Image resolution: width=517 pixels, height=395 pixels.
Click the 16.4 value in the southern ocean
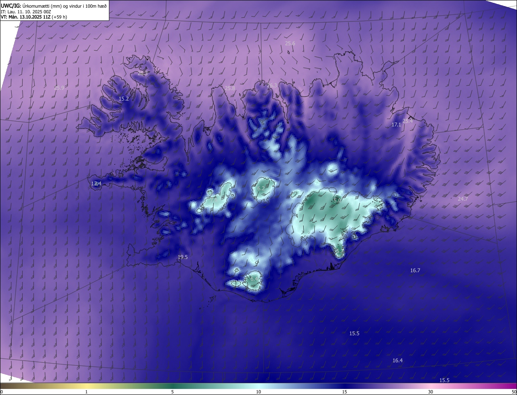click(397, 360)
